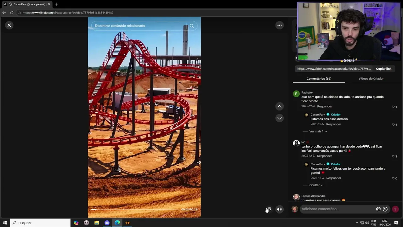
Task: Click the network tray icon
Action: [x=362, y=223]
